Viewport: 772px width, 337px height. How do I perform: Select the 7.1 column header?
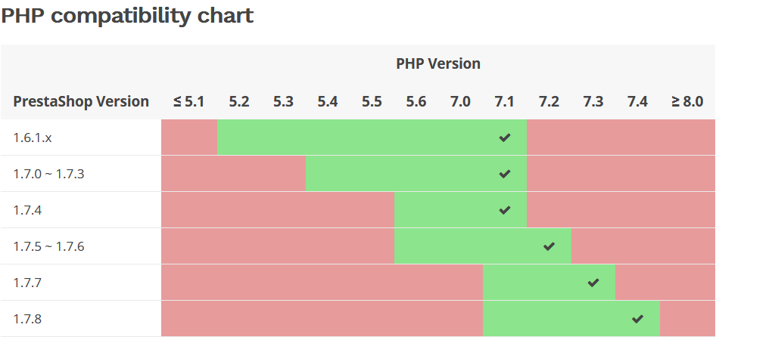[505, 101]
